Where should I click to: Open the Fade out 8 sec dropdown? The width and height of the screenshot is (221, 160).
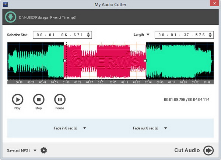point(165,128)
